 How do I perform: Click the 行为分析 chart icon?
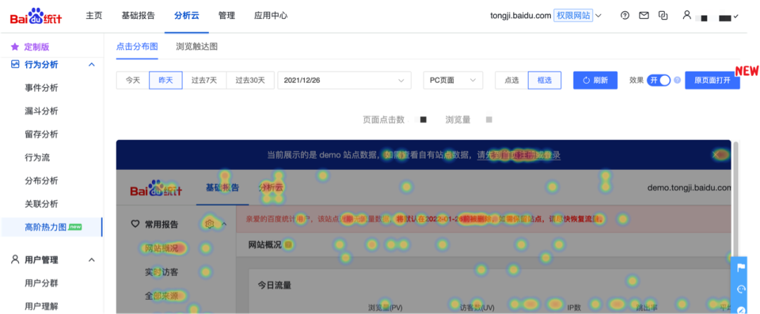pyautogui.click(x=15, y=65)
